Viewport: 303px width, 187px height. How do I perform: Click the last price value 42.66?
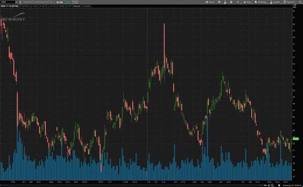point(59,2)
